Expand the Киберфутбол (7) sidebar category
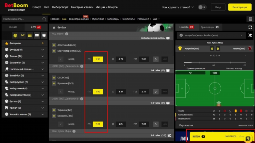255x143 pixels. pyautogui.click(x=24, y=82)
